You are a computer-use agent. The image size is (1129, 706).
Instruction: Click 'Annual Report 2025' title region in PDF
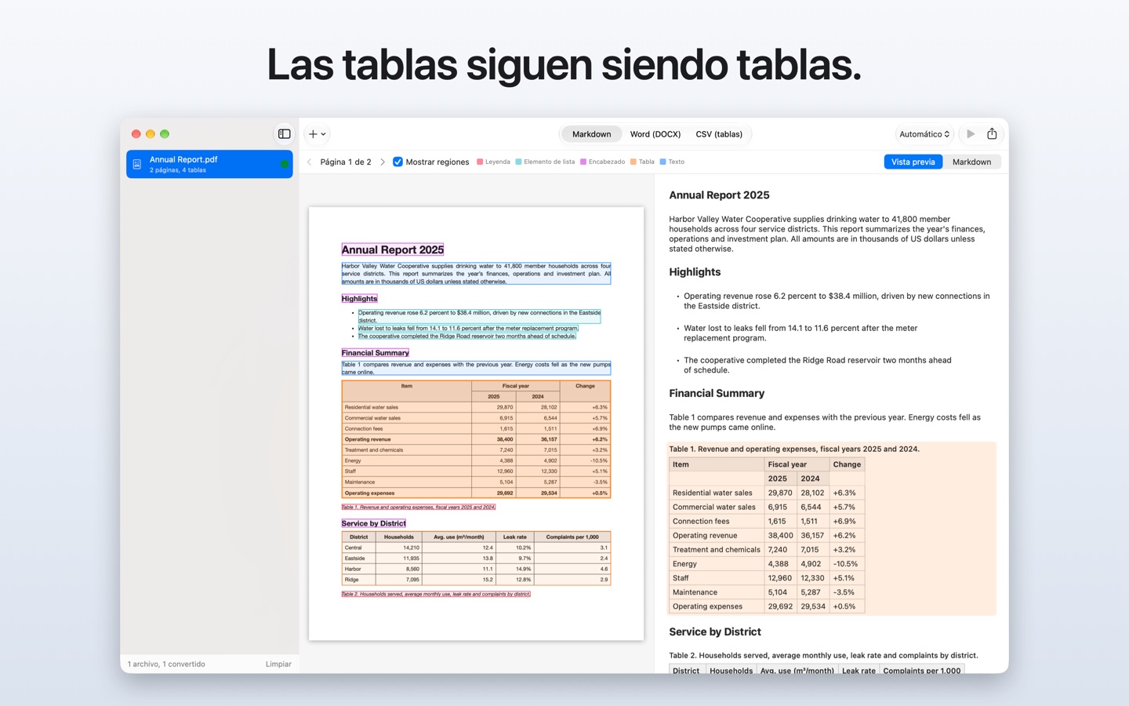[x=393, y=249]
